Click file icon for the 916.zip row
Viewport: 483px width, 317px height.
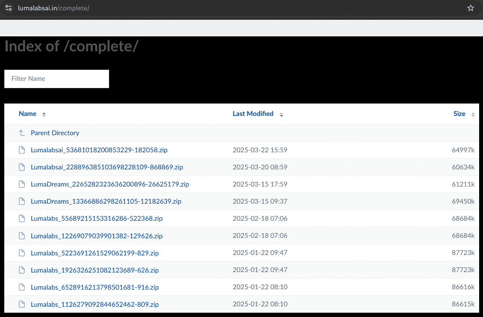(x=22, y=287)
